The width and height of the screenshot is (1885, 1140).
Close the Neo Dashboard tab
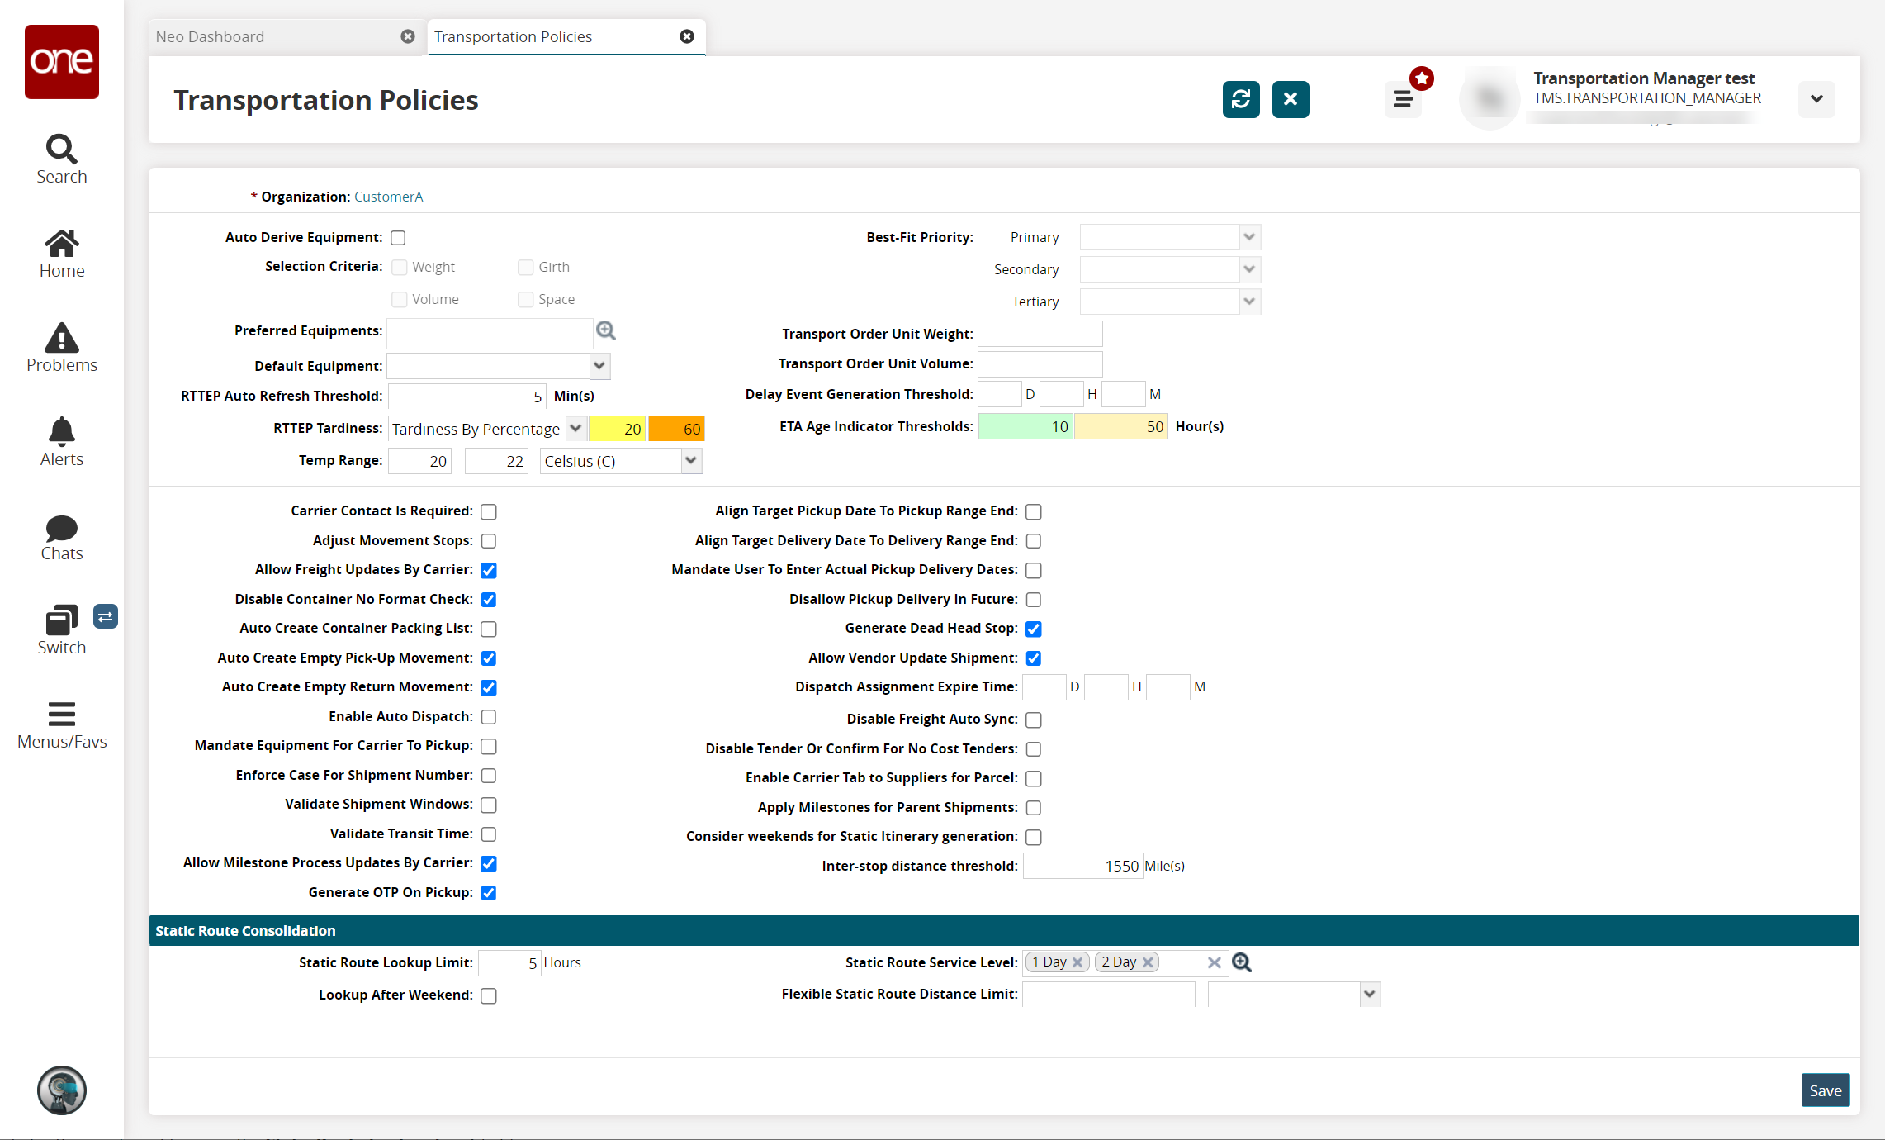pos(408,36)
